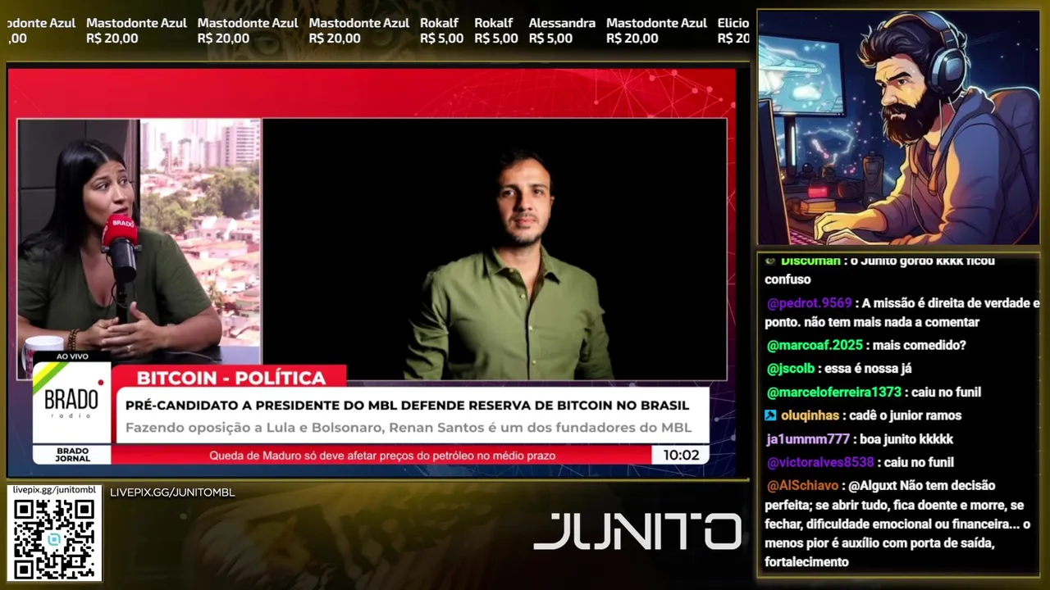Click the headline about PRÉ-CANDIDATO A PRESIDENTE DO MBL
This screenshot has height=590, width=1050.
click(x=407, y=405)
